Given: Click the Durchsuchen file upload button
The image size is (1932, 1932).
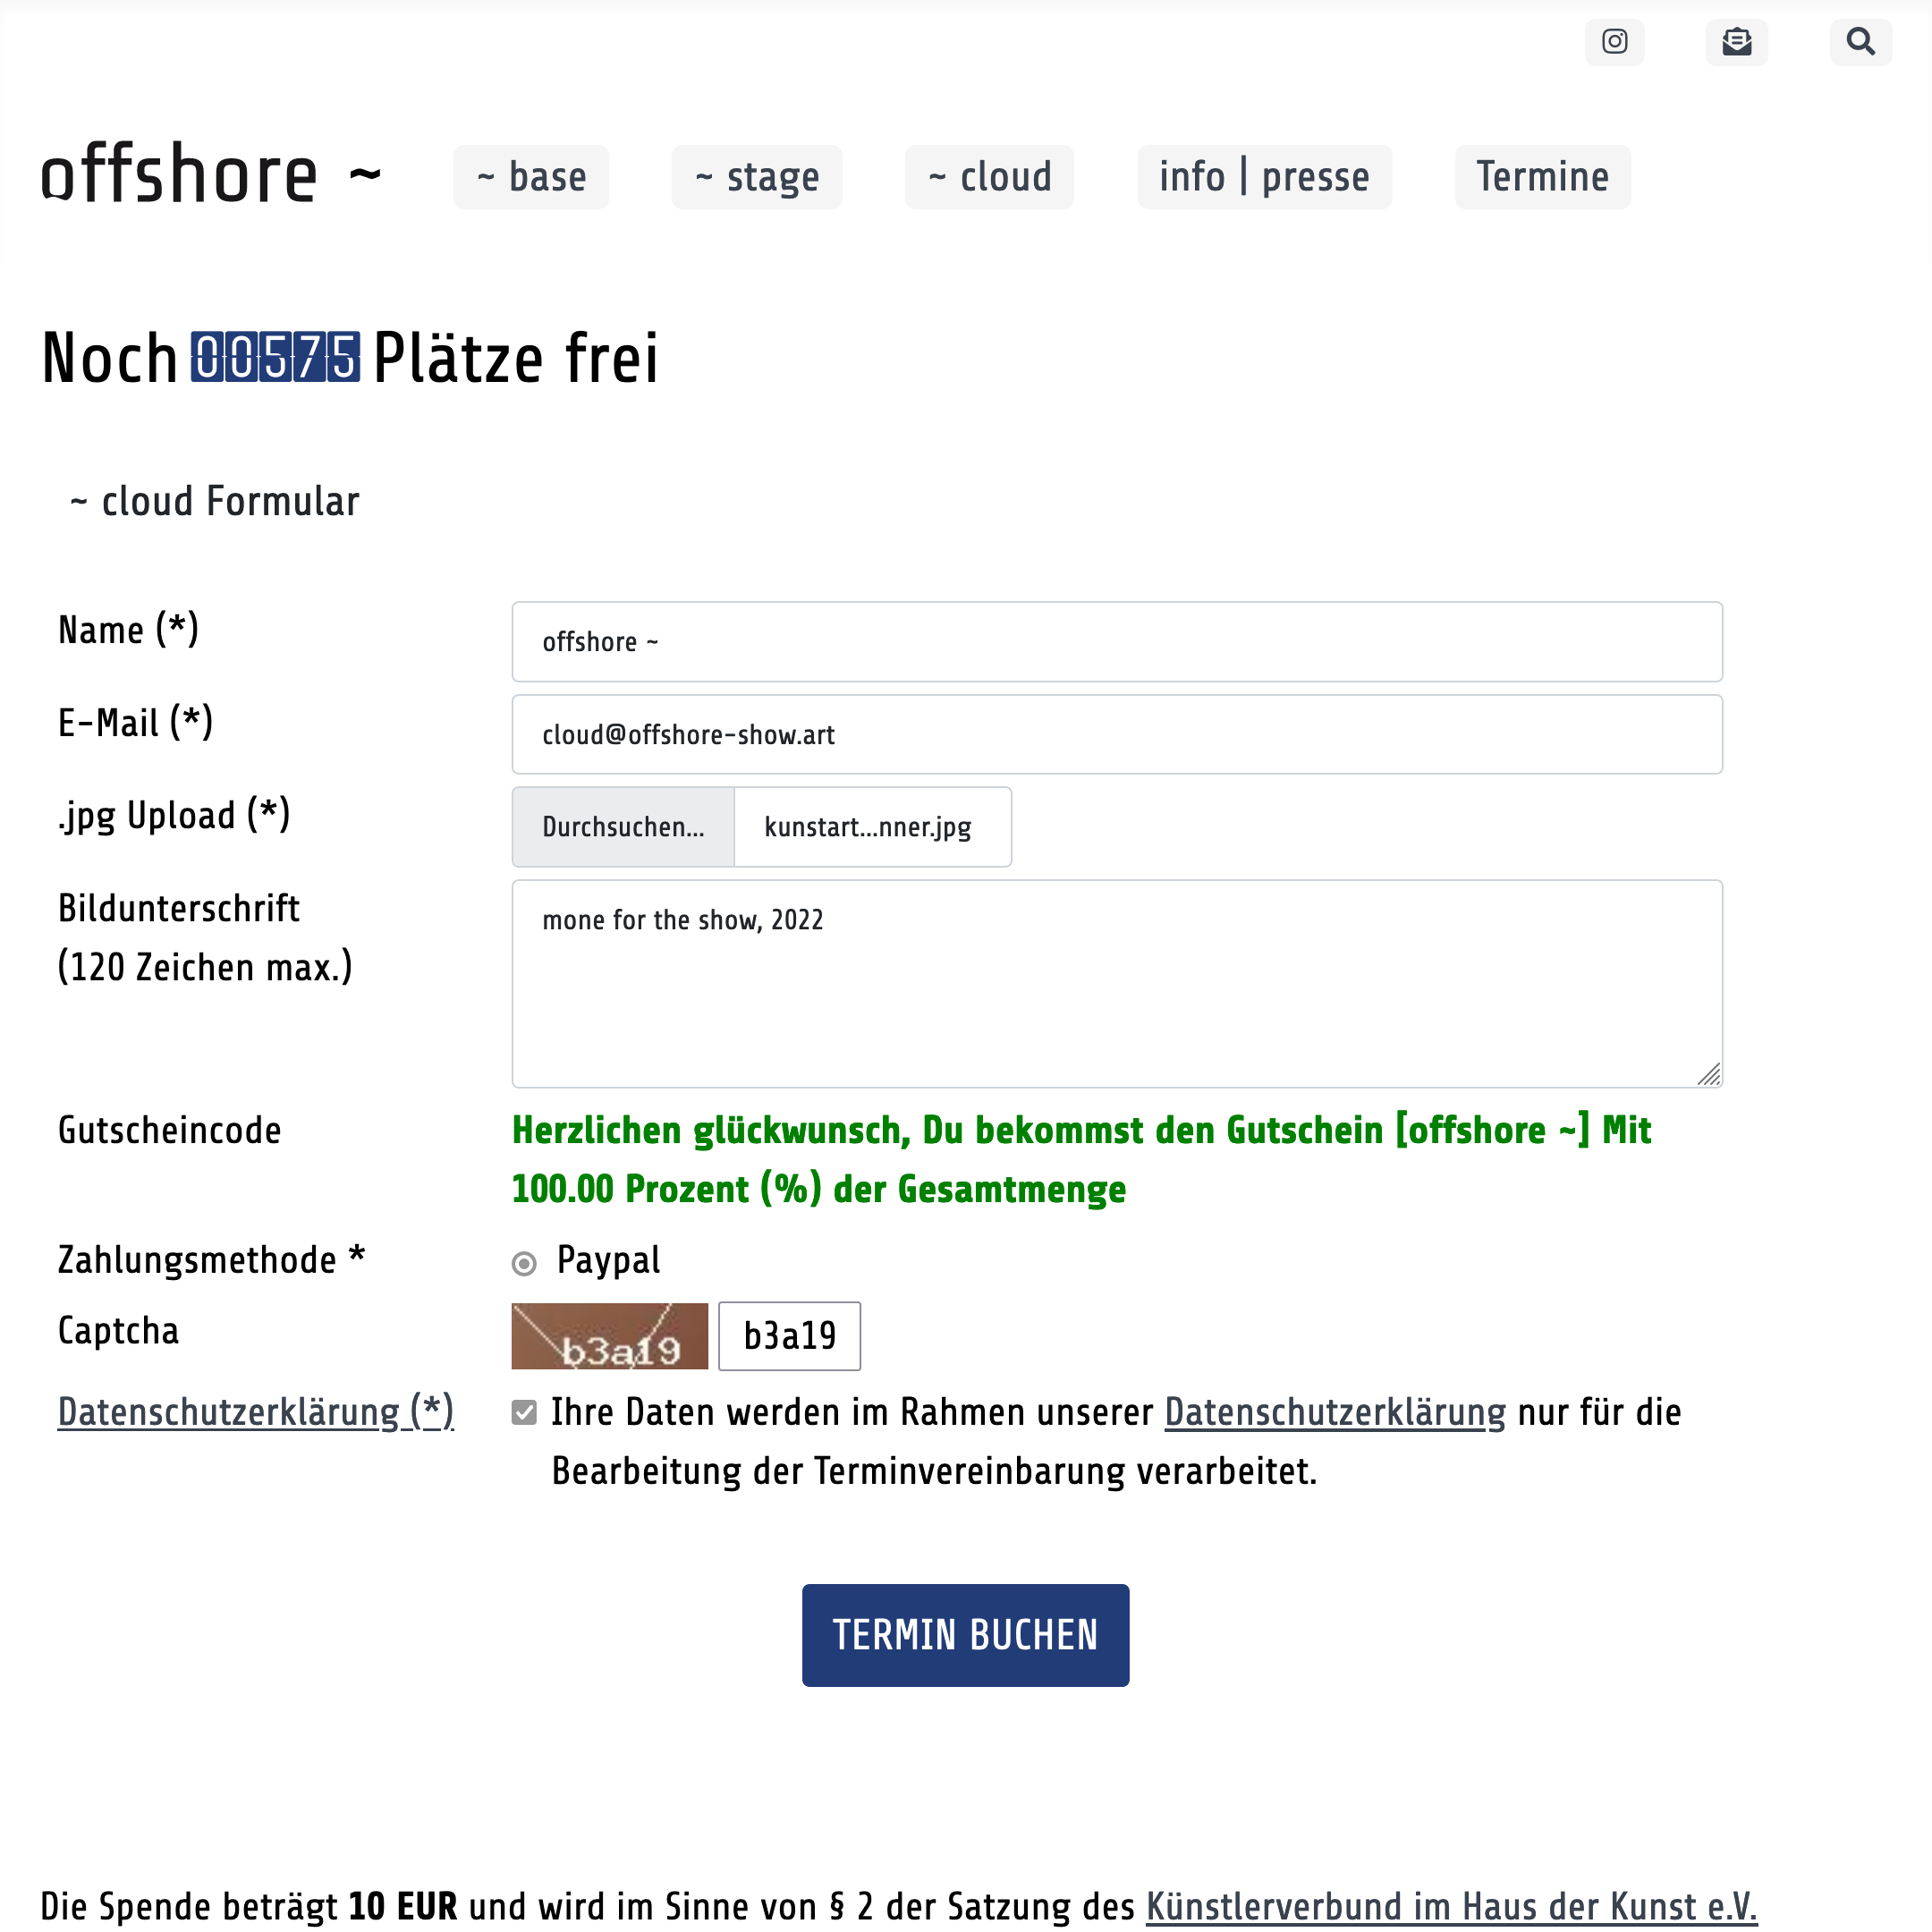Looking at the screenshot, I should [x=623, y=826].
